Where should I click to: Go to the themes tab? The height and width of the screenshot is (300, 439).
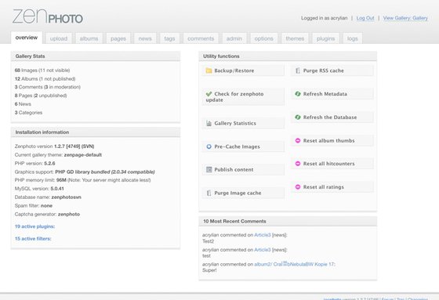click(x=295, y=38)
